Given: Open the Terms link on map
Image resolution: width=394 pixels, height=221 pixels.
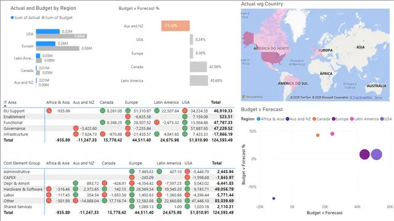Looking at the screenshot, I should (x=378, y=98).
